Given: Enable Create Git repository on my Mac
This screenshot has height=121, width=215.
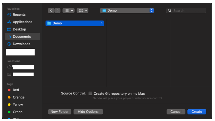Looking at the screenshot, I should (x=90, y=93).
